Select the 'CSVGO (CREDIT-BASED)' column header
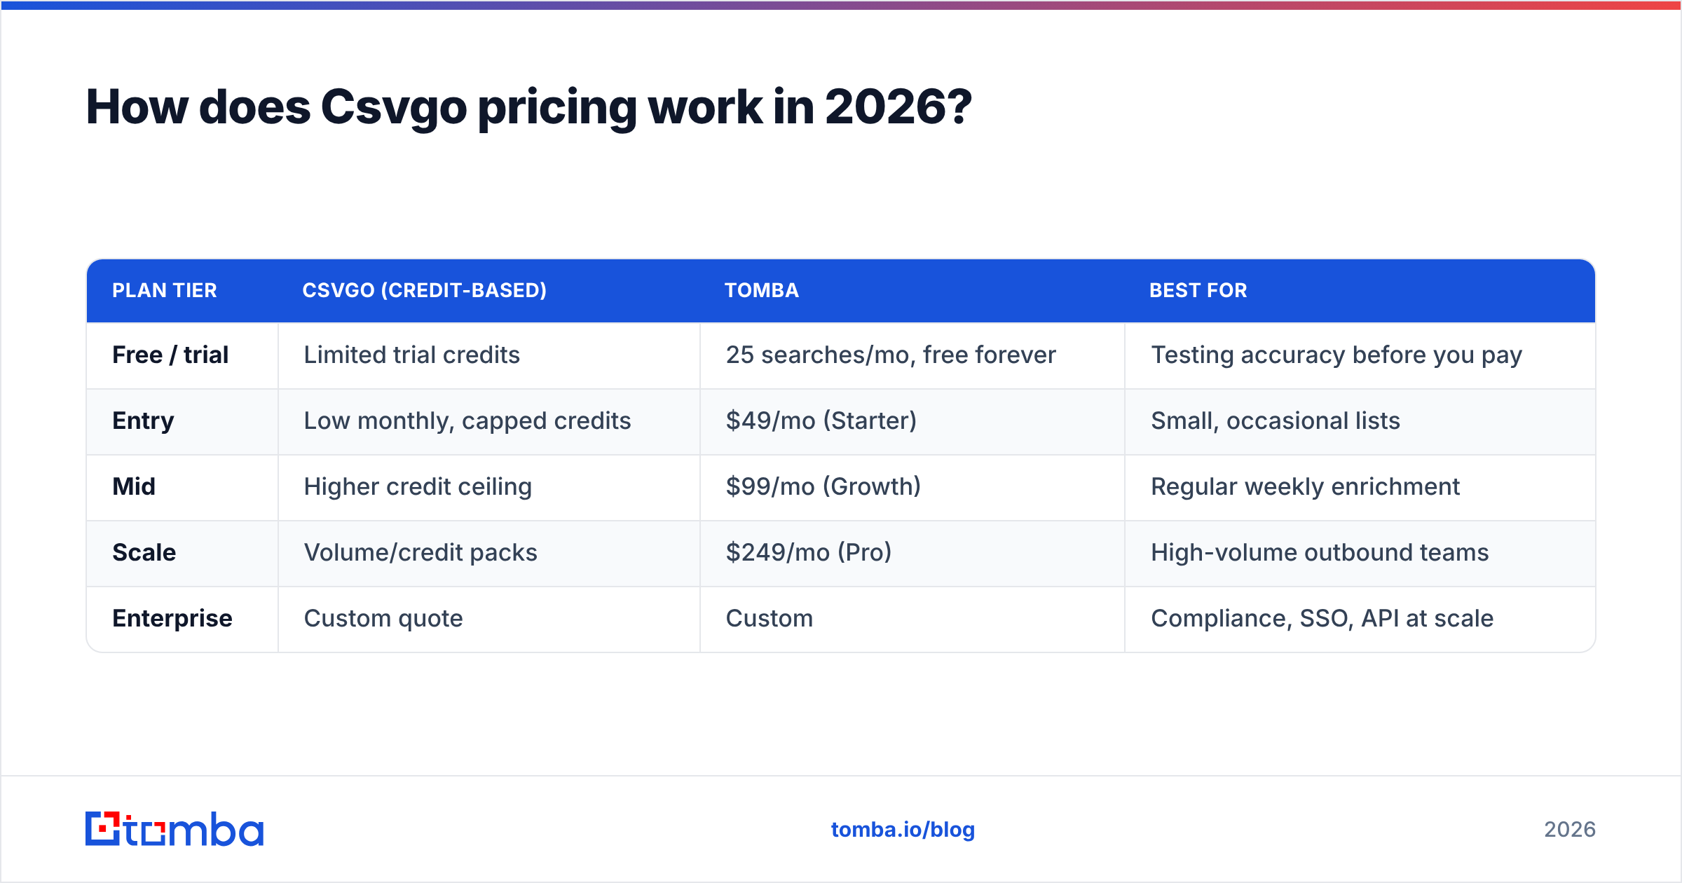Image resolution: width=1682 pixels, height=883 pixels. click(x=425, y=290)
